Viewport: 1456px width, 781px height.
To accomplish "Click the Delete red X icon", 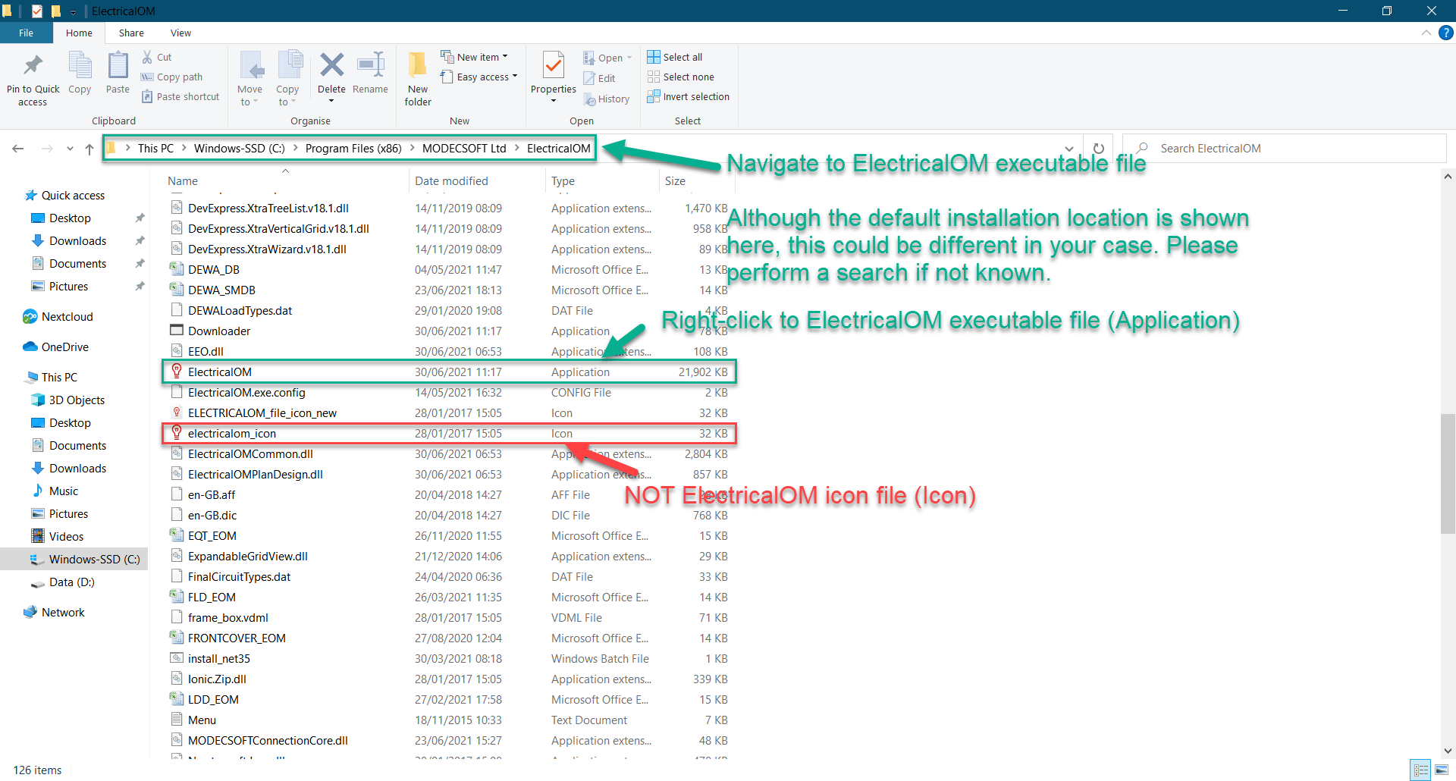I will click(331, 65).
